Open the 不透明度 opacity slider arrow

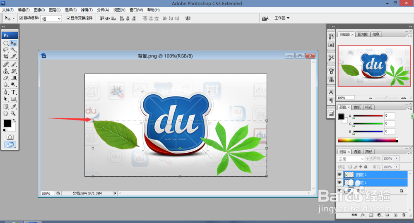click(x=397, y=158)
